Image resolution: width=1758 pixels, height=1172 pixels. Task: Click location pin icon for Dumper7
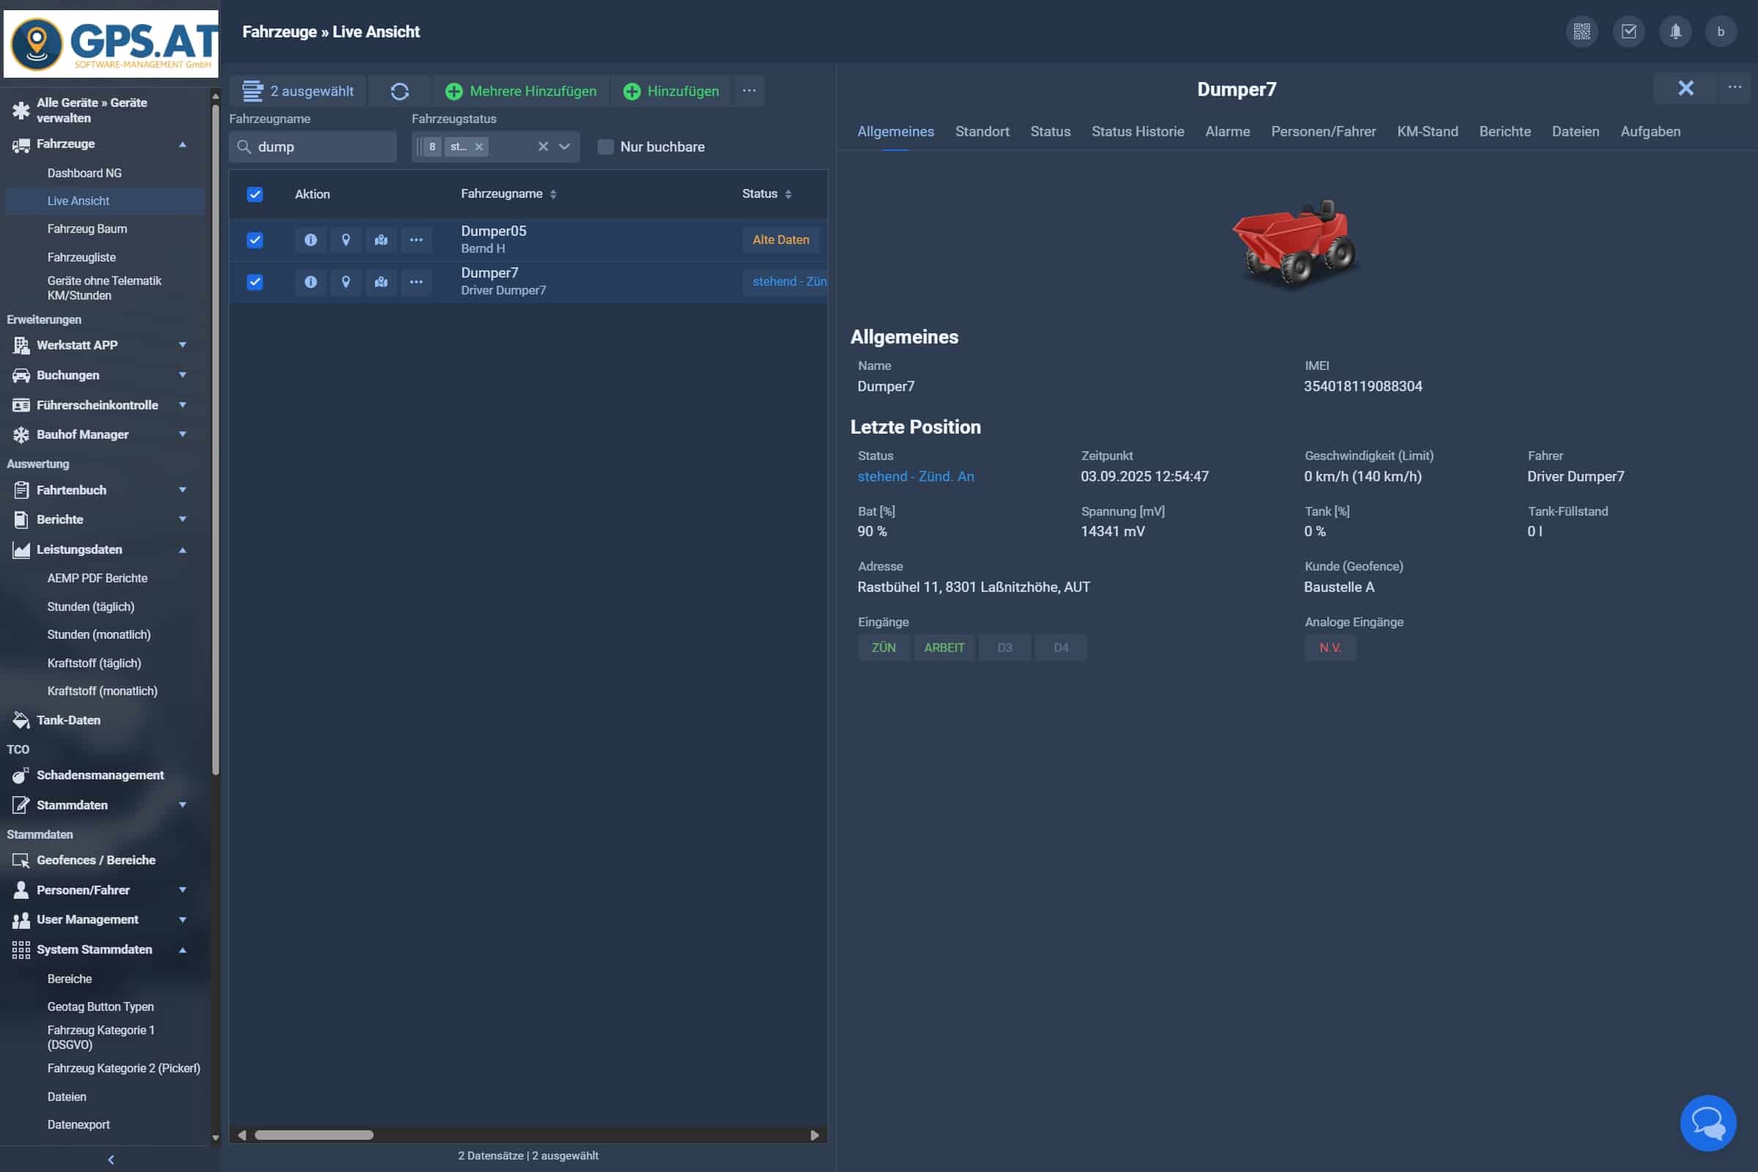(345, 282)
